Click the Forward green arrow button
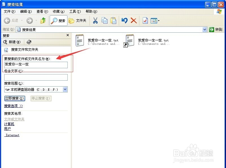Screen dimensions: 226x168 point(30,21)
